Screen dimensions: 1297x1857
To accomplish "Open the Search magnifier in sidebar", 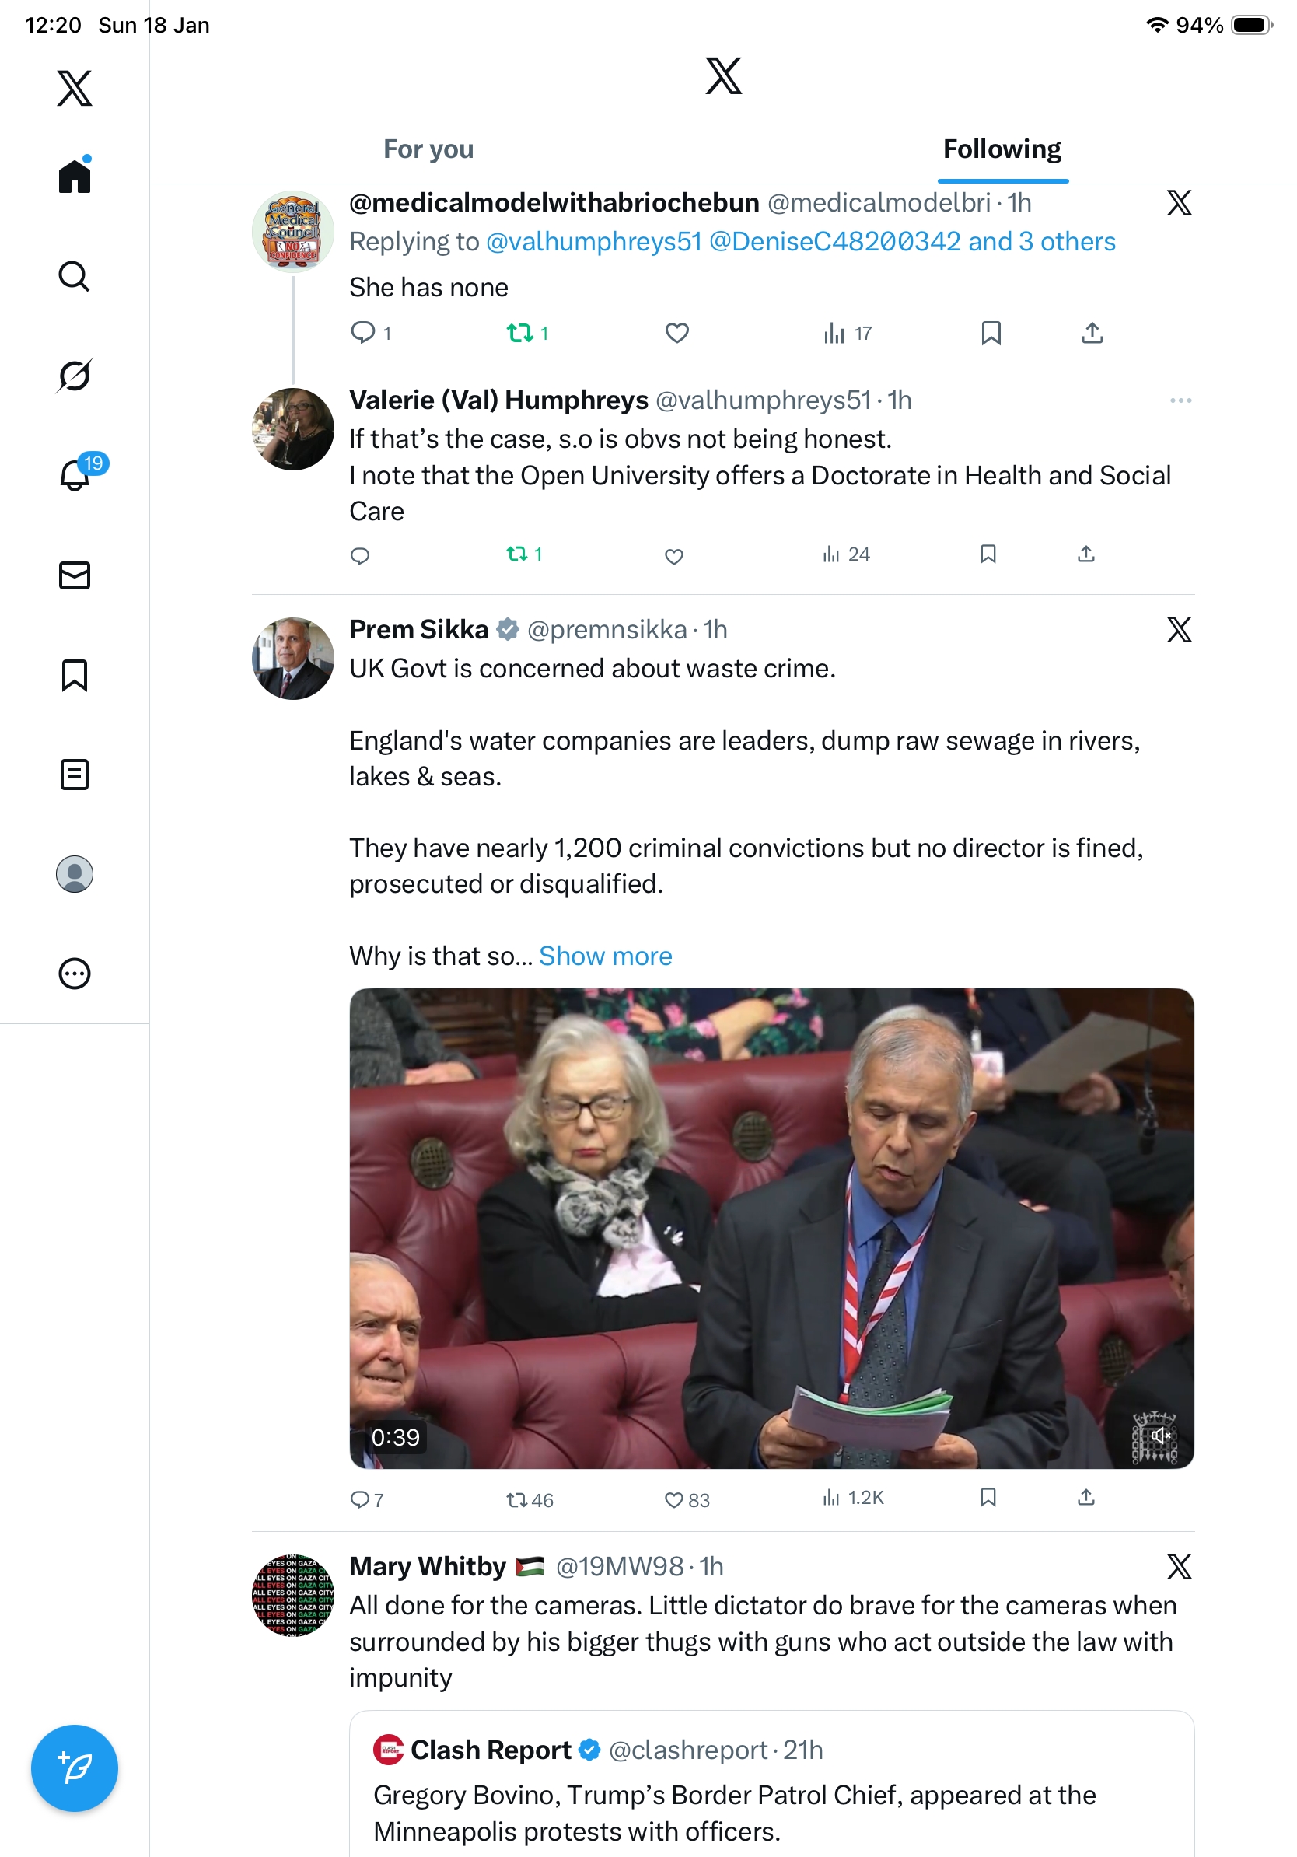I will [x=75, y=277].
